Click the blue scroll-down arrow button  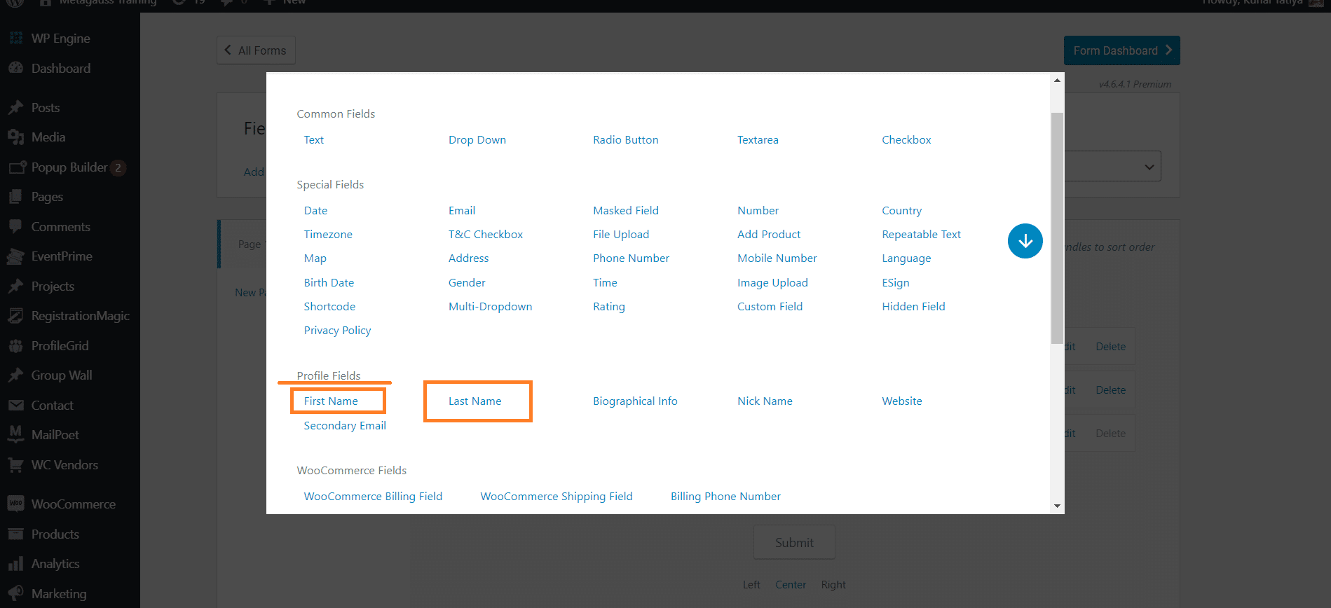[1025, 241]
